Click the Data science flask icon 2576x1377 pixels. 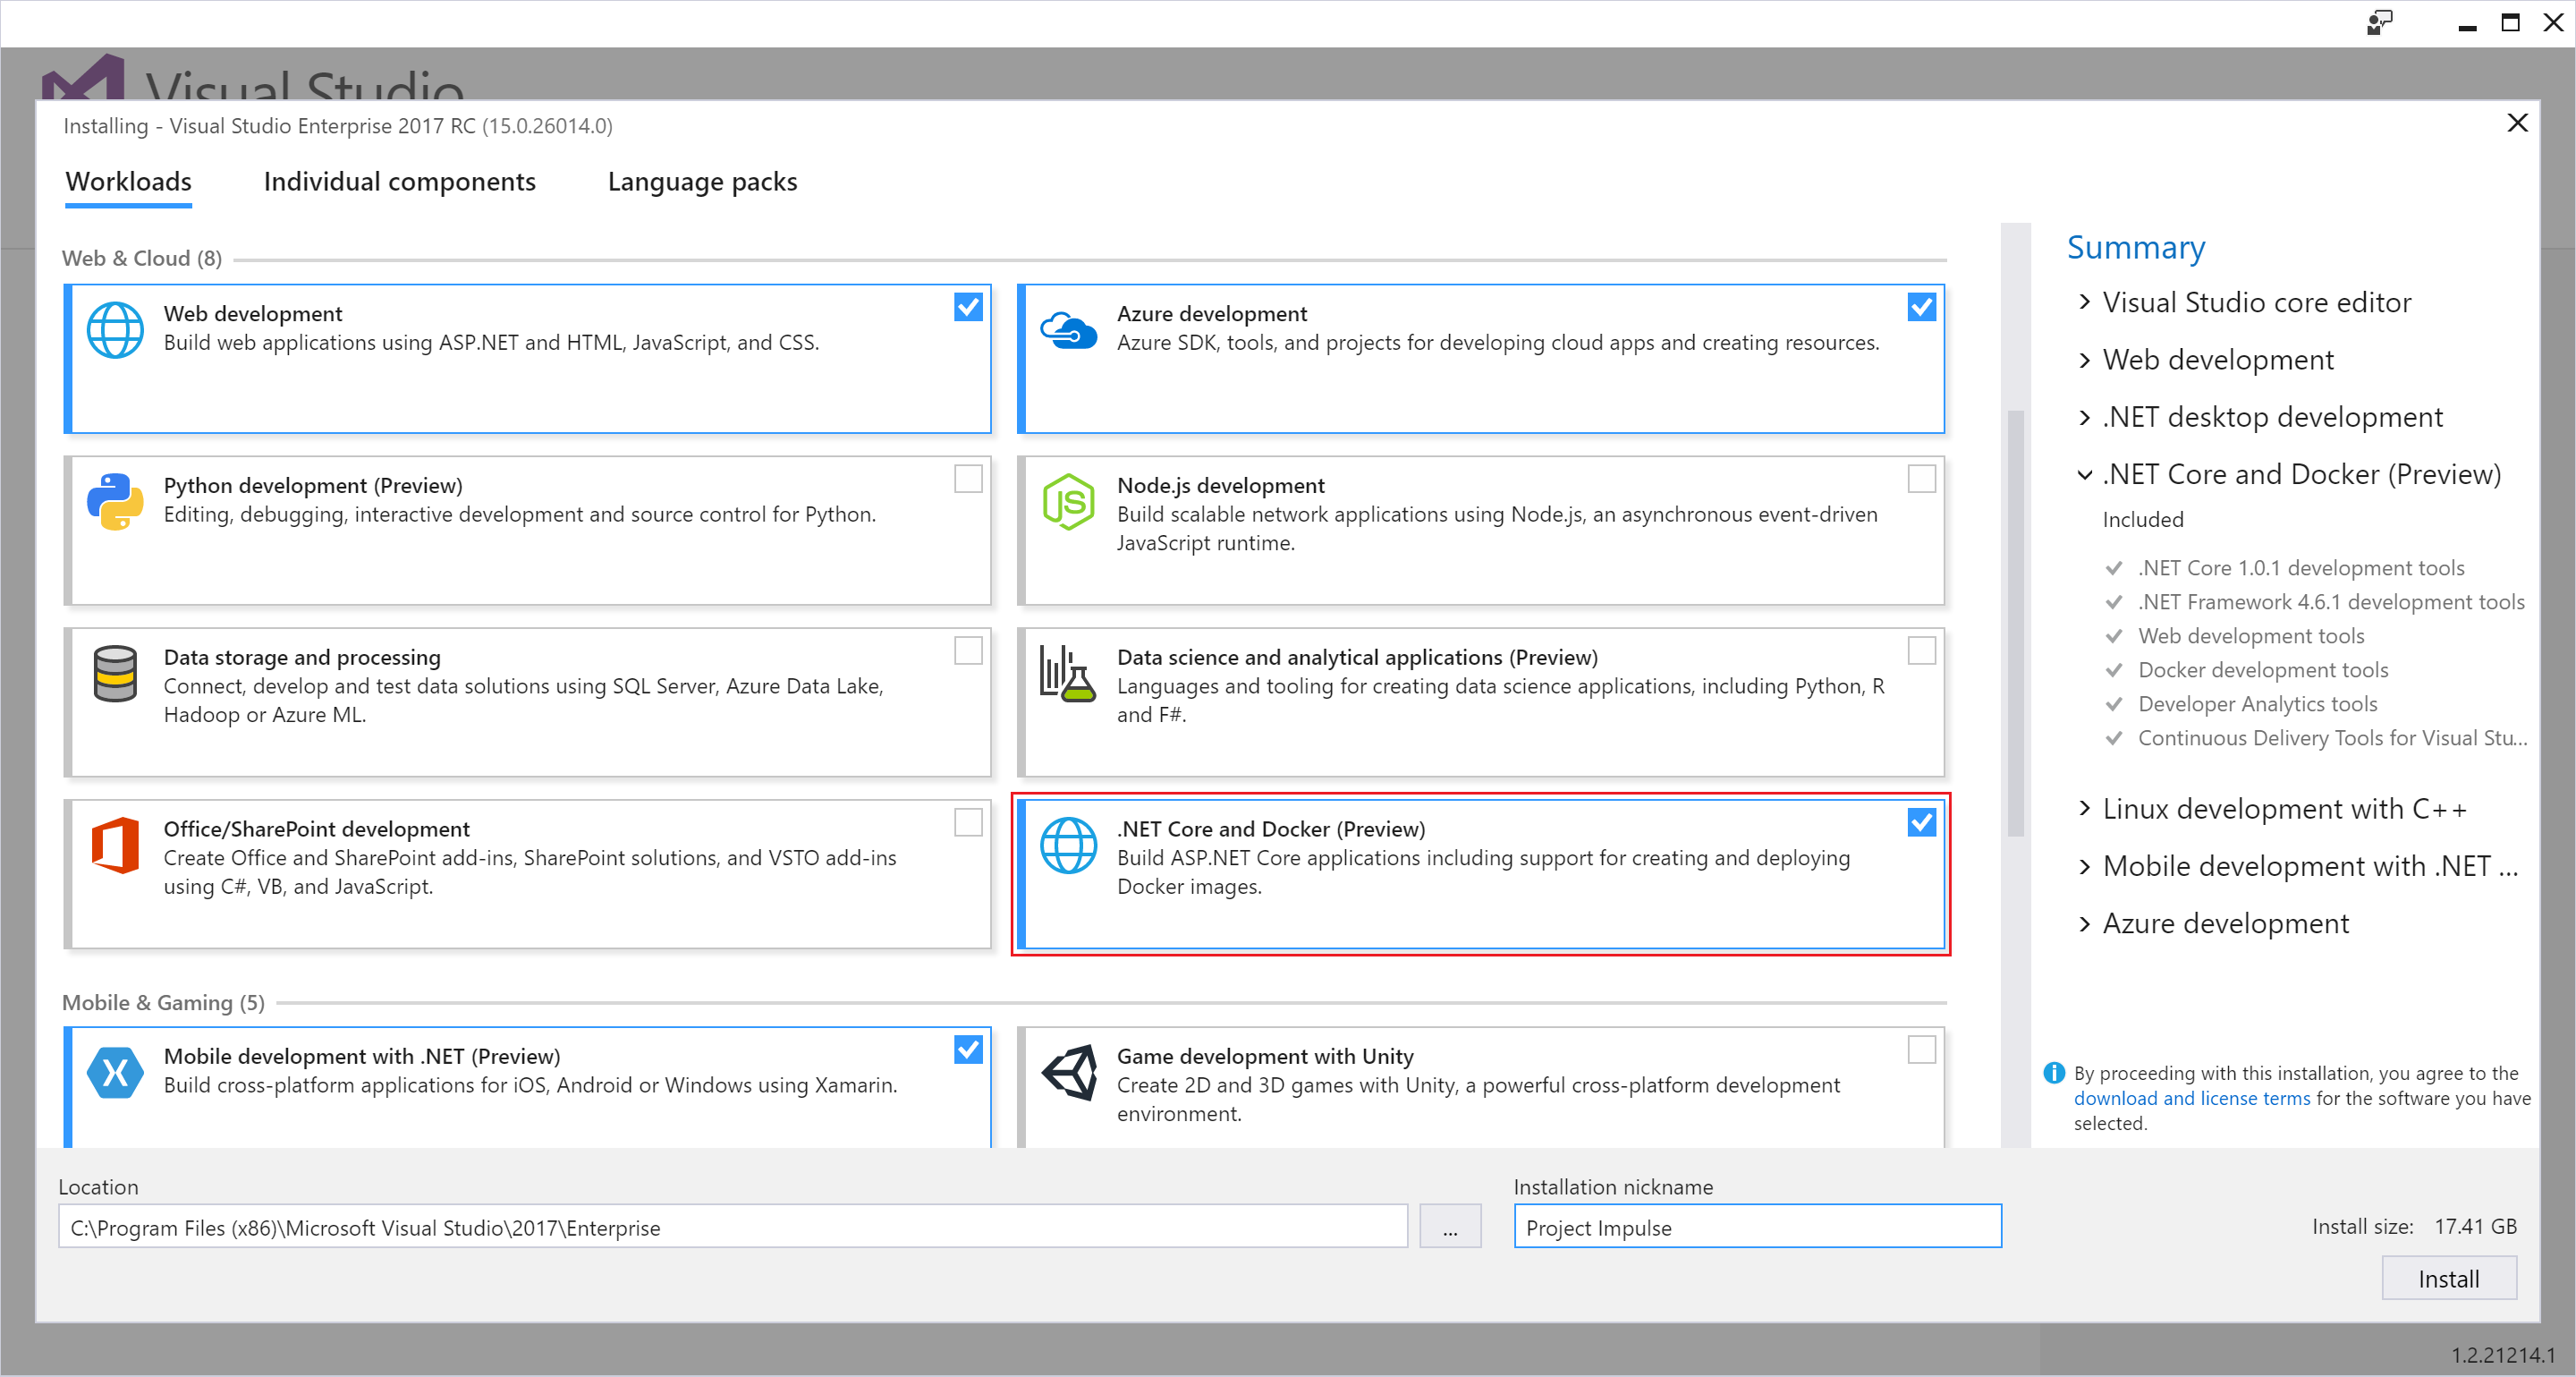point(1068,673)
